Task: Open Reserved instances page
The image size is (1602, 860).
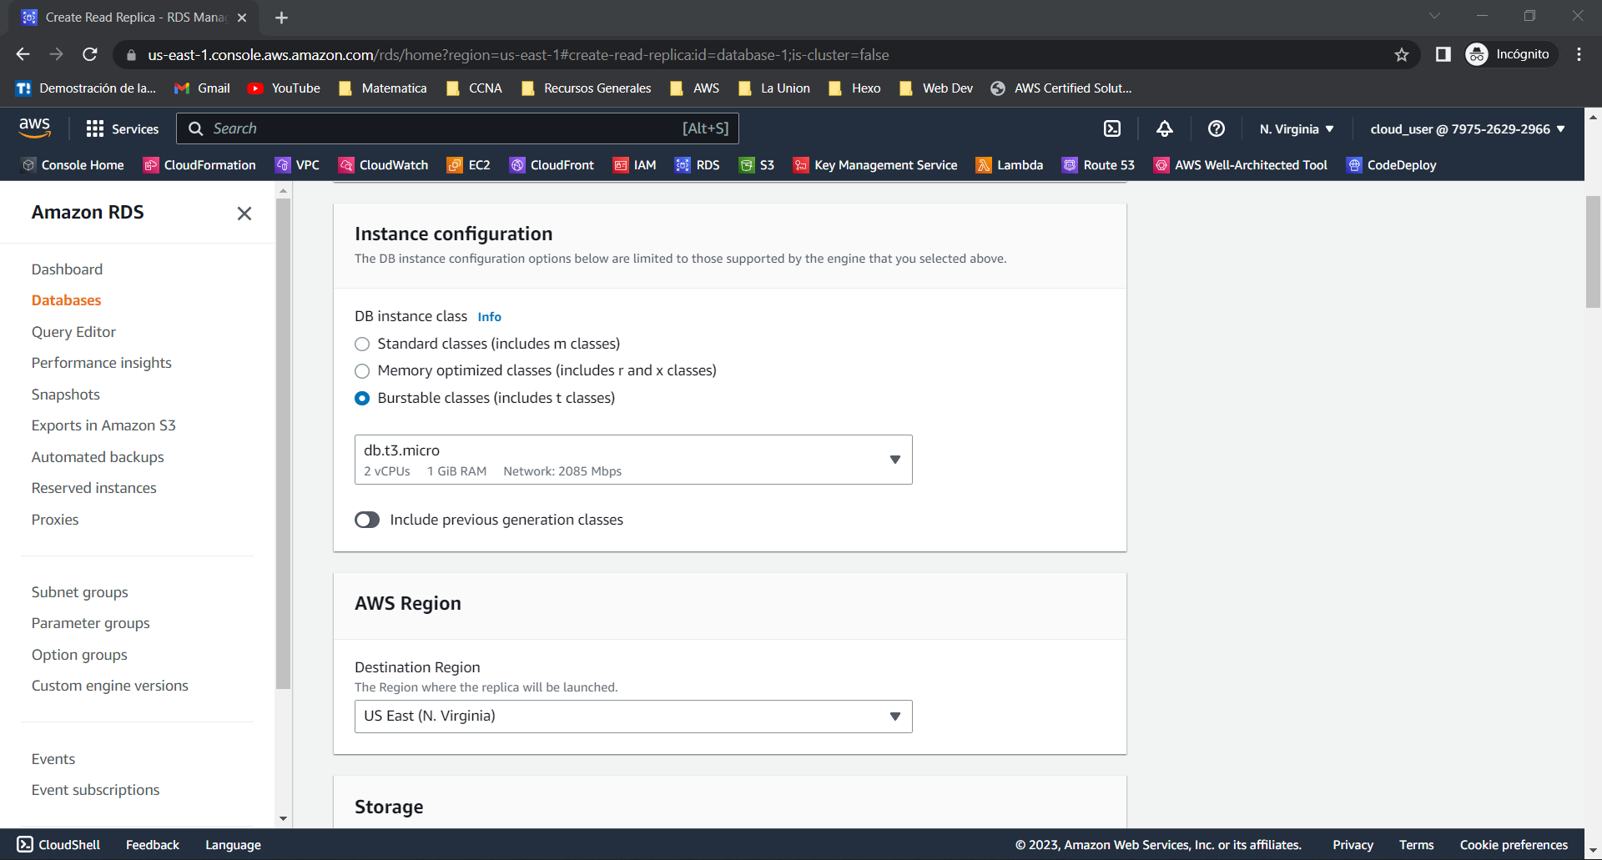Action: (x=94, y=488)
